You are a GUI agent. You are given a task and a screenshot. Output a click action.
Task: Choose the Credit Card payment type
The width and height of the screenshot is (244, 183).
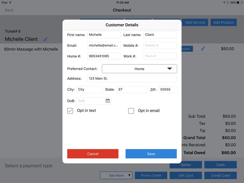click(x=221, y=176)
